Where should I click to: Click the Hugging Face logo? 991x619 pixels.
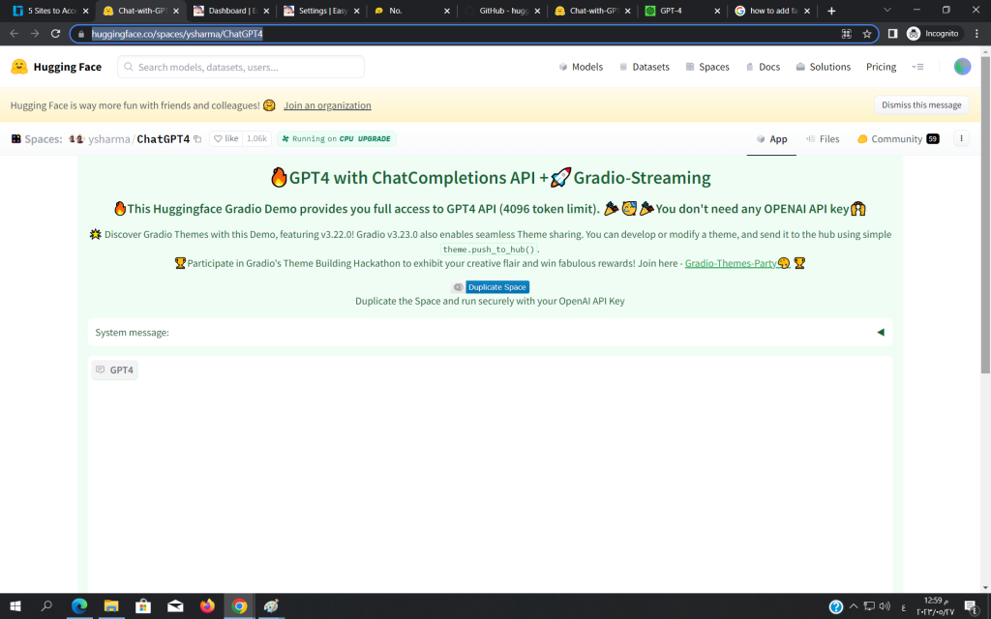[x=55, y=67]
